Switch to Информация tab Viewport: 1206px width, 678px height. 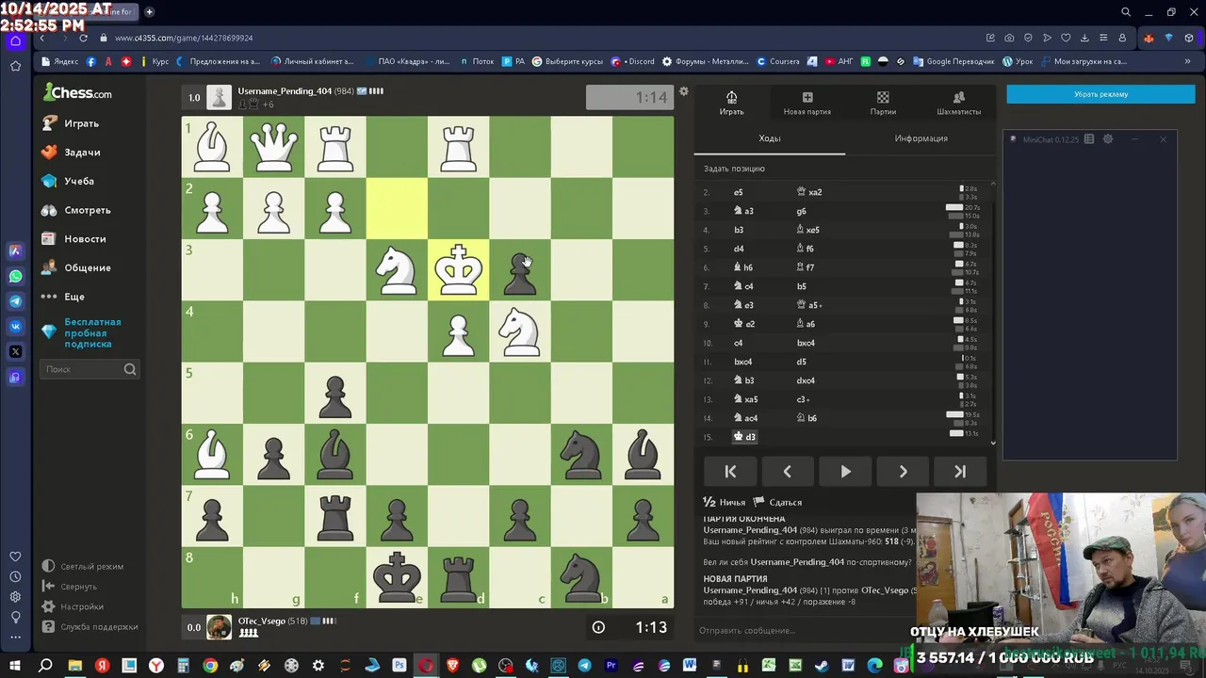[x=921, y=138]
